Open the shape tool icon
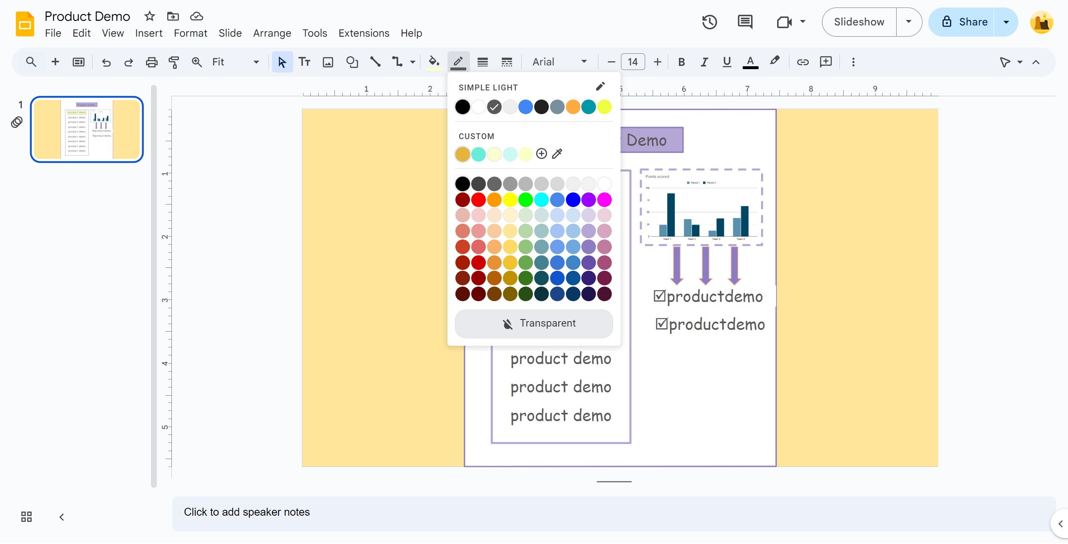The height and width of the screenshot is (544, 1068). tap(352, 62)
